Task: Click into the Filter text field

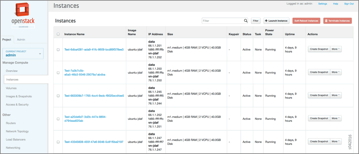Action: (222, 21)
